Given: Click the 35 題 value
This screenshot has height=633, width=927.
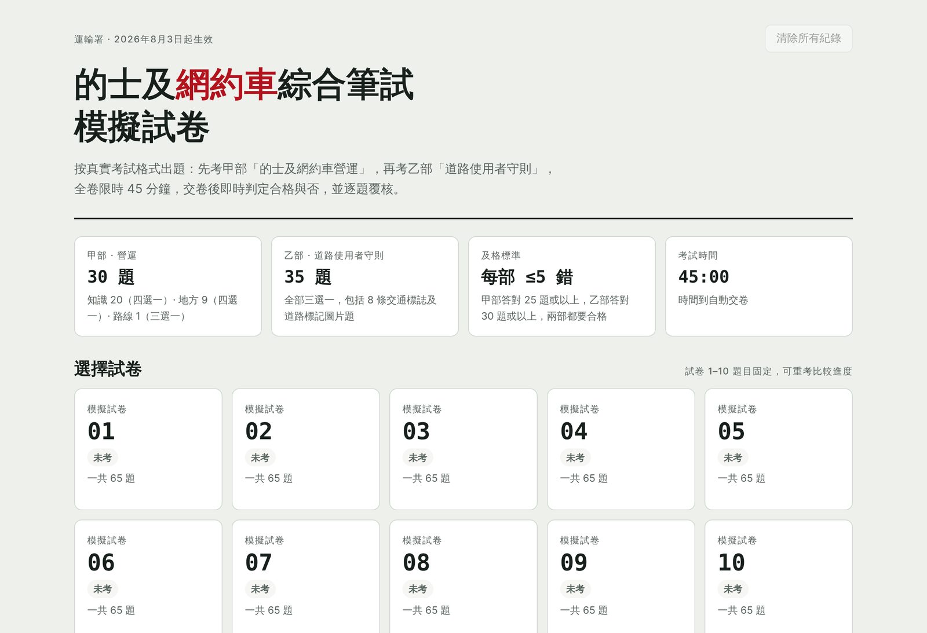Looking at the screenshot, I should (308, 277).
